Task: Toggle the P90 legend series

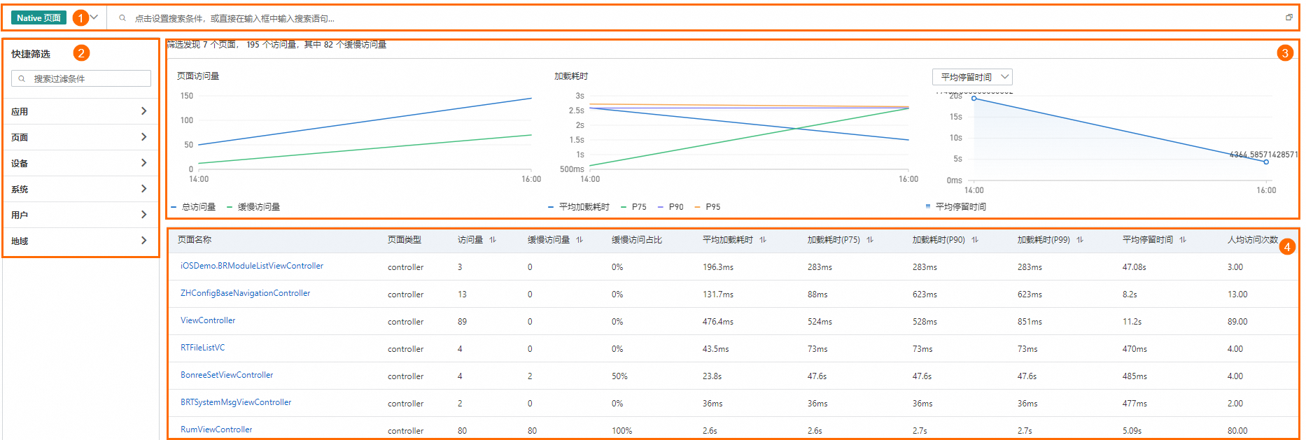Action: click(670, 206)
